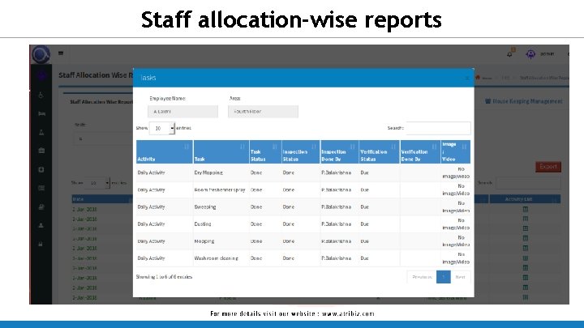Click the Search field in Tasks modal
The image size is (584, 328).
tap(438, 128)
